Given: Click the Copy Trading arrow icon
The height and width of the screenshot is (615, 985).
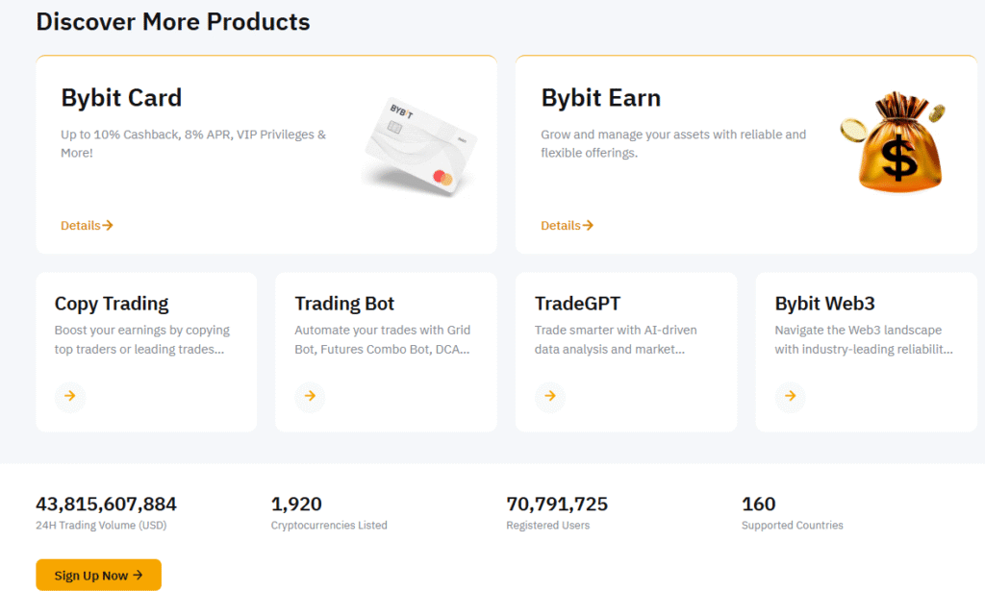Looking at the screenshot, I should (69, 396).
